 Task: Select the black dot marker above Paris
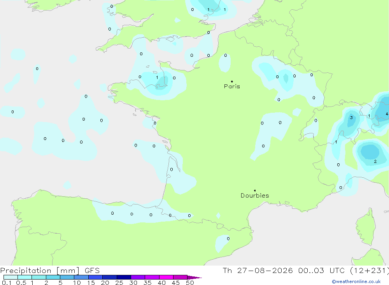[x=232, y=81]
